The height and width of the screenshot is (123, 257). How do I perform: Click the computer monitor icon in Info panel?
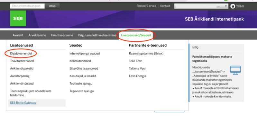pyautogui.click(x=235, y=70)
